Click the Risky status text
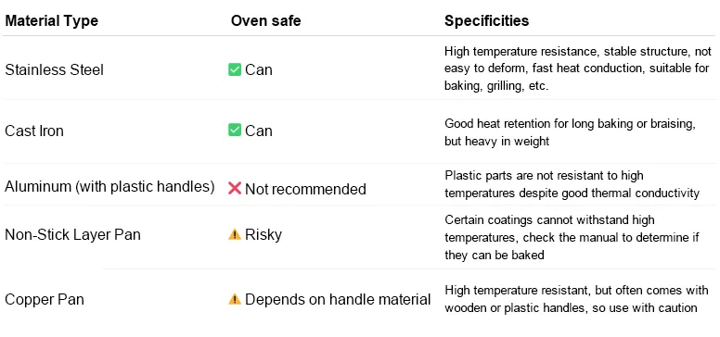 click(x=264, y=235)
